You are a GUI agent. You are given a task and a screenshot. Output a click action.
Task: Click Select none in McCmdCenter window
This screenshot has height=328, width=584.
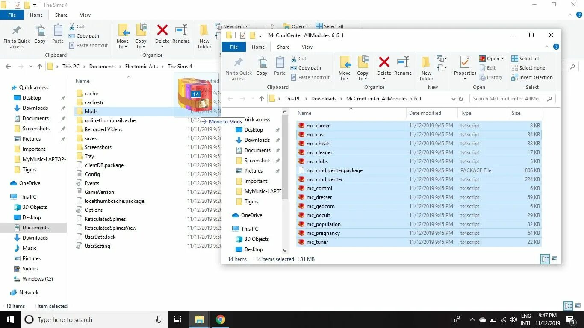[528, 68]
